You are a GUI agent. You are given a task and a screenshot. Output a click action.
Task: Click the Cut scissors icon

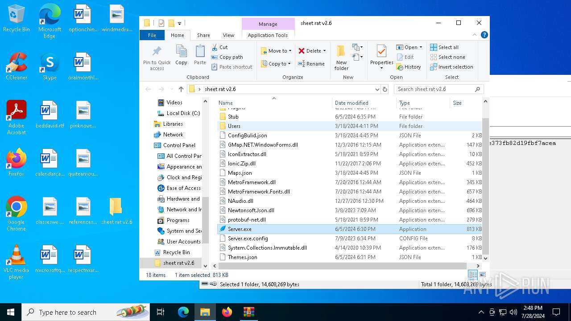(x=215, y=47)
